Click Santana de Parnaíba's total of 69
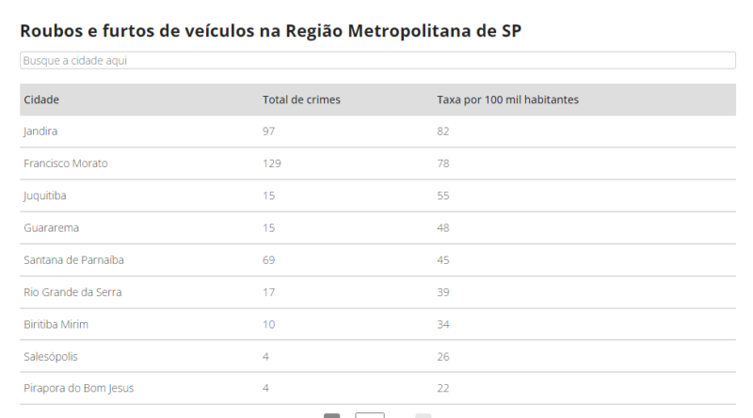 tap(269, 260)
